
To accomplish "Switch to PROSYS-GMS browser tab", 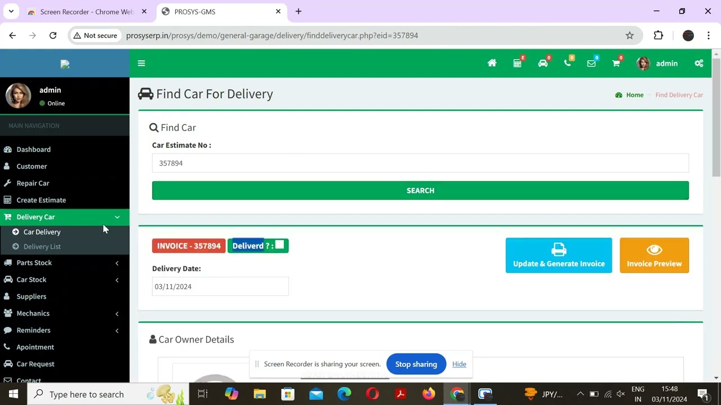I will coord(222,12).
